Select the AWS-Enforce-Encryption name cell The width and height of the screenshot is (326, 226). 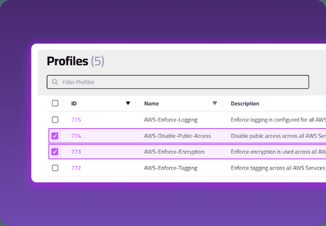tap(174, 152)
